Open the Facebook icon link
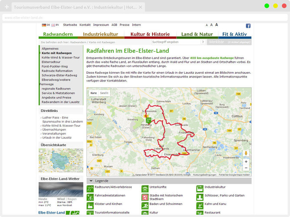 coord(248,26)
